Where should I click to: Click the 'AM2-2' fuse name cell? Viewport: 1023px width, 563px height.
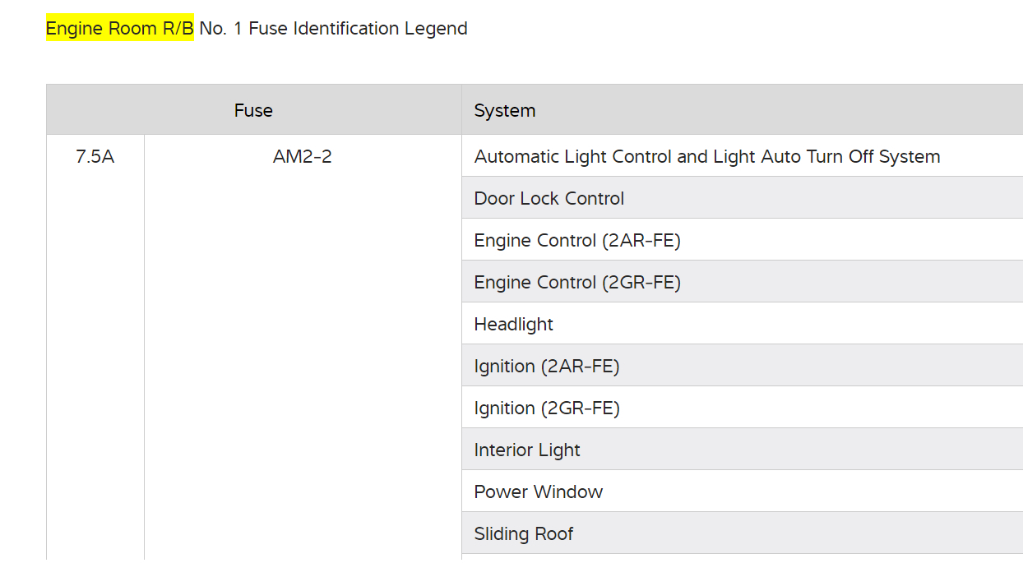coord(303,157)
